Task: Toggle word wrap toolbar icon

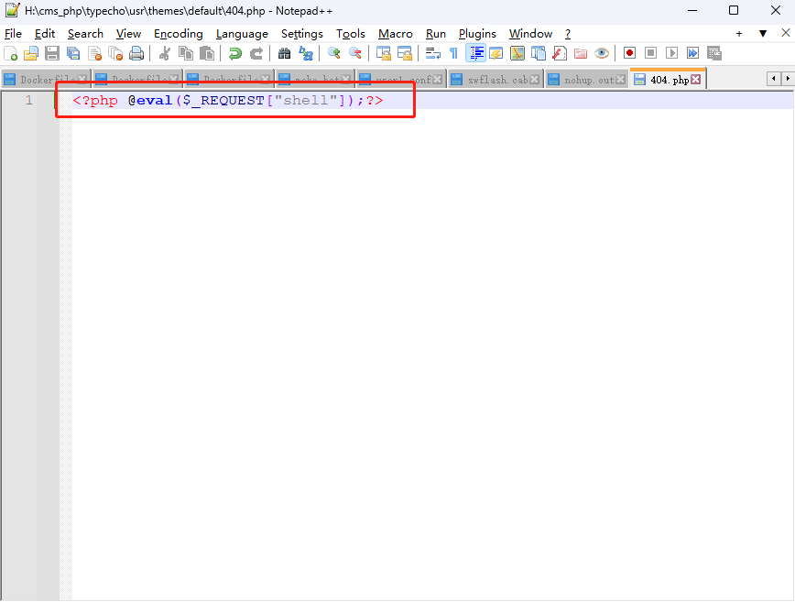Action: pyautogui.click(x=432, y=53)
